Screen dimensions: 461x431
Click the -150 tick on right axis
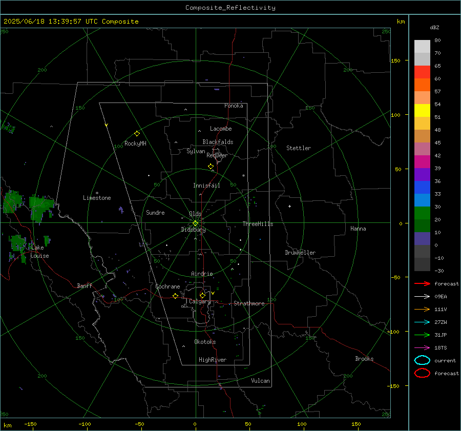pos(393,386)
